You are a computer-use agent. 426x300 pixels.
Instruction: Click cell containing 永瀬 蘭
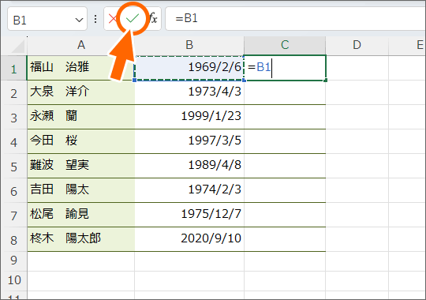coord(81,117)
